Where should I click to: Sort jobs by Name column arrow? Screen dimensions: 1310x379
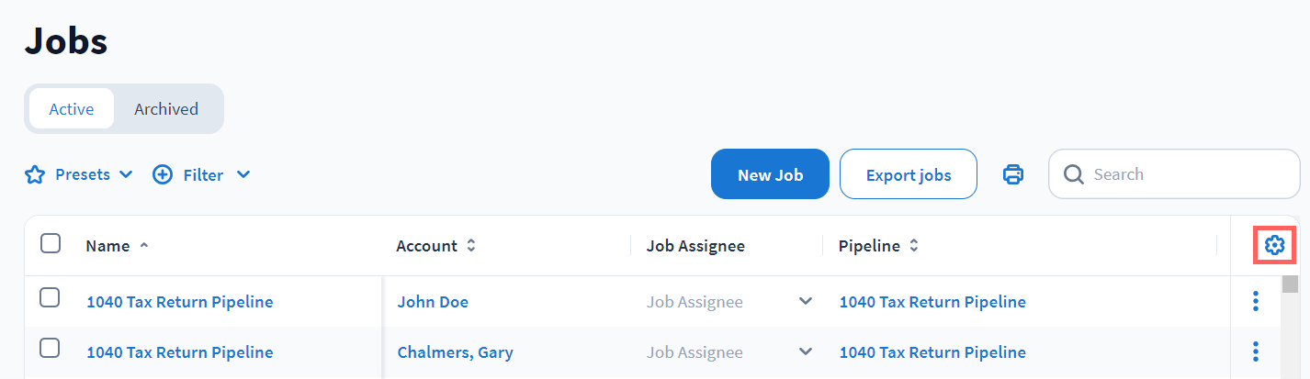tap(143, 246)
